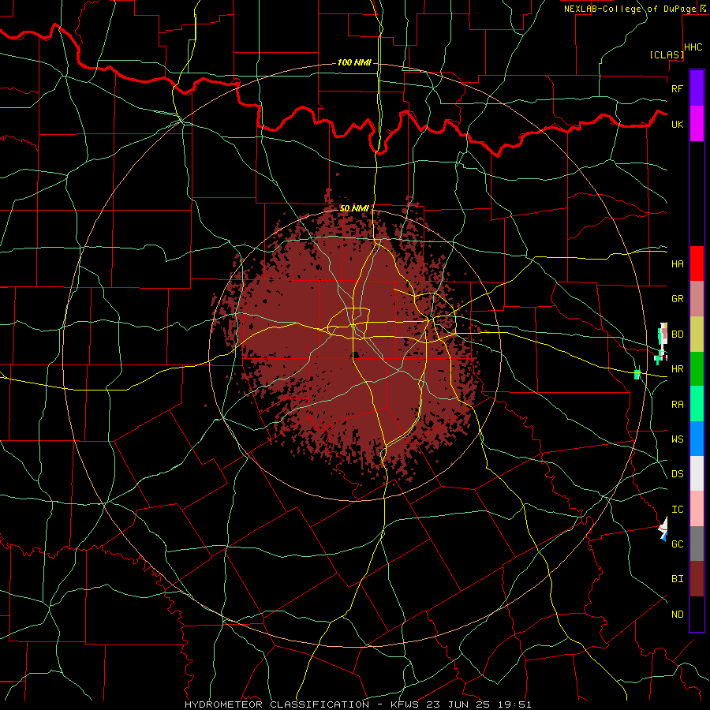The image size is (710, 710).
Task: Click the "50 NMI" range ring label
Action: tap(354, 209)
